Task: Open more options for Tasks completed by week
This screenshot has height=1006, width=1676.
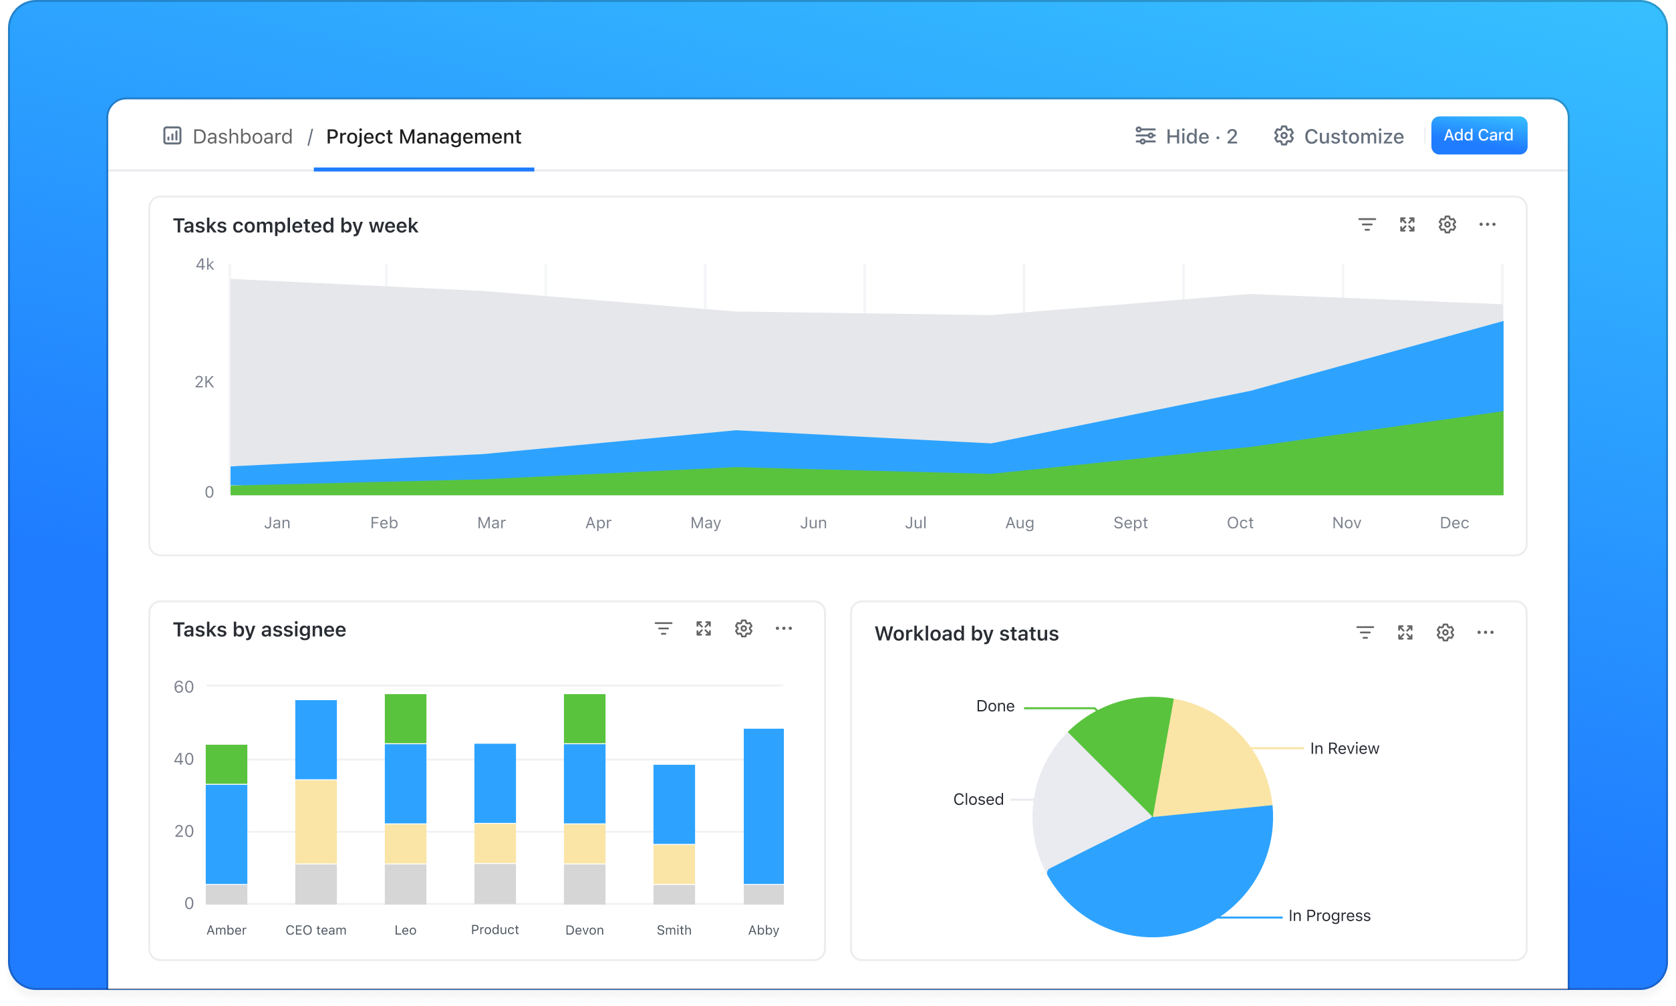Action: coord(1487,224)
